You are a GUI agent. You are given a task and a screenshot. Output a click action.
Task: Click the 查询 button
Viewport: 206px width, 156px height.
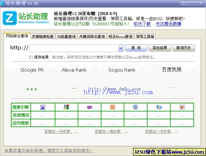[136, 48]
